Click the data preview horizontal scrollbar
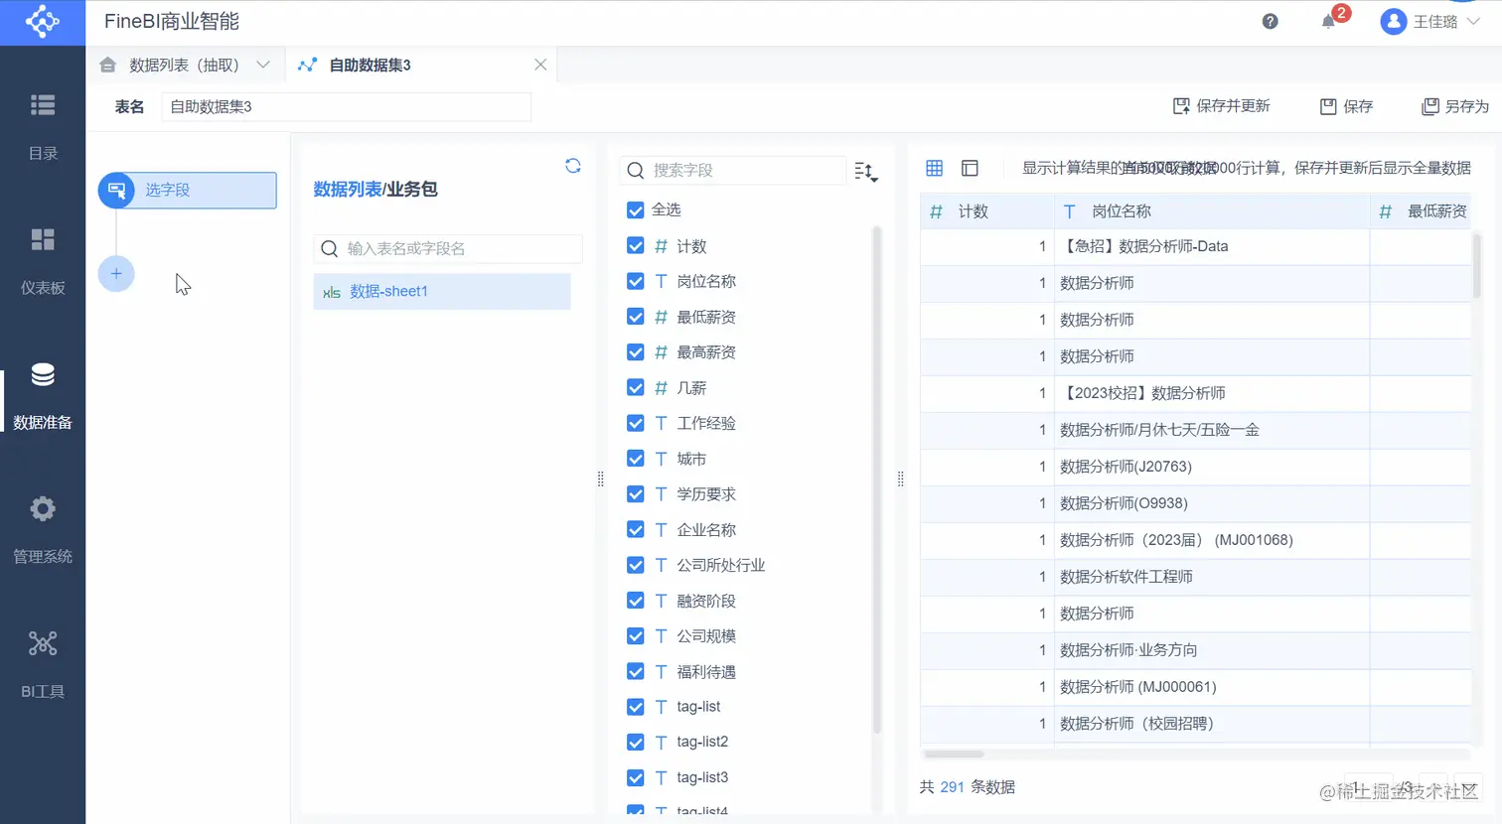The width and height of the screenshot is (1502, 824). (x=954, y=754)
